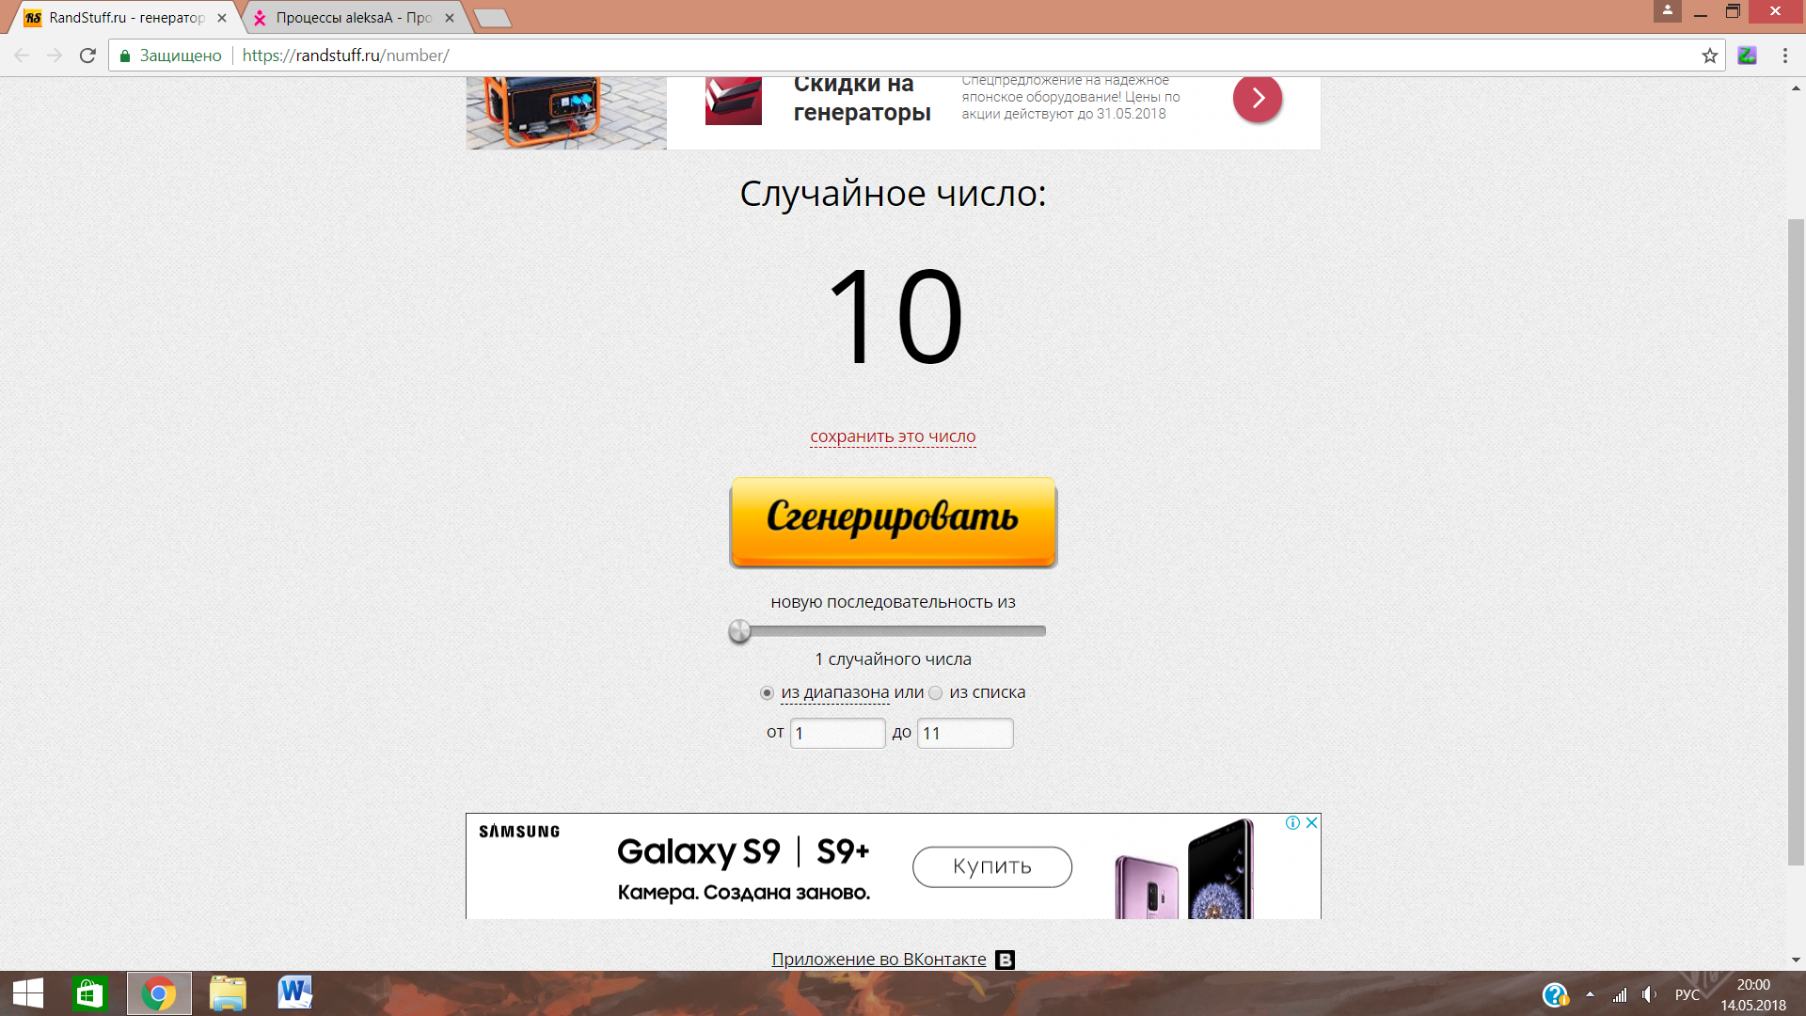Open Microsoft Word from the taskbar
1806x1016 pixels.
294,993
